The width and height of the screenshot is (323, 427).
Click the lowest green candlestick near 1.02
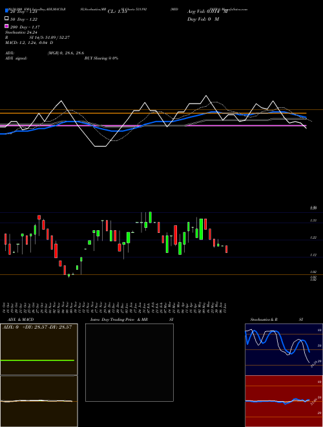tap(68, 276)
